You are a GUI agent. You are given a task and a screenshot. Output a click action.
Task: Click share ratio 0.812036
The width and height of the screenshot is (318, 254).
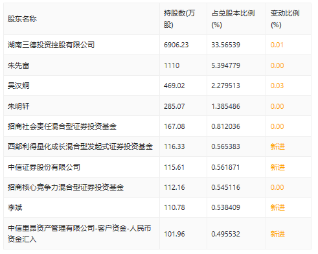pyautogui.click(x=225, y=126)
